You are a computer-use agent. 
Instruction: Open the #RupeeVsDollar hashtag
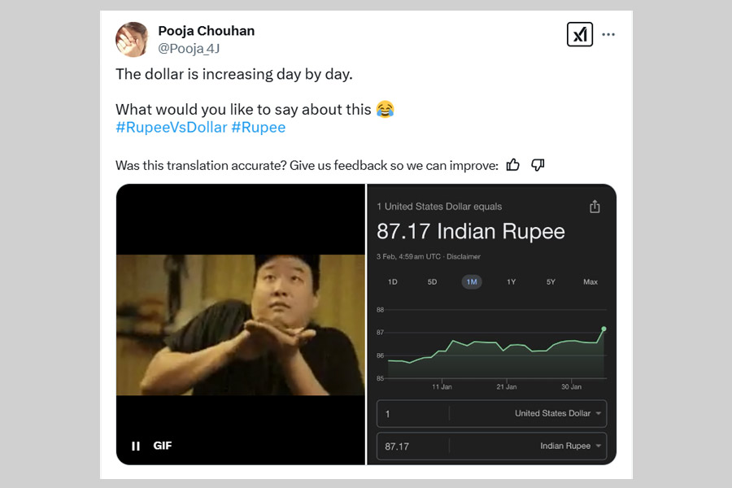172,127
